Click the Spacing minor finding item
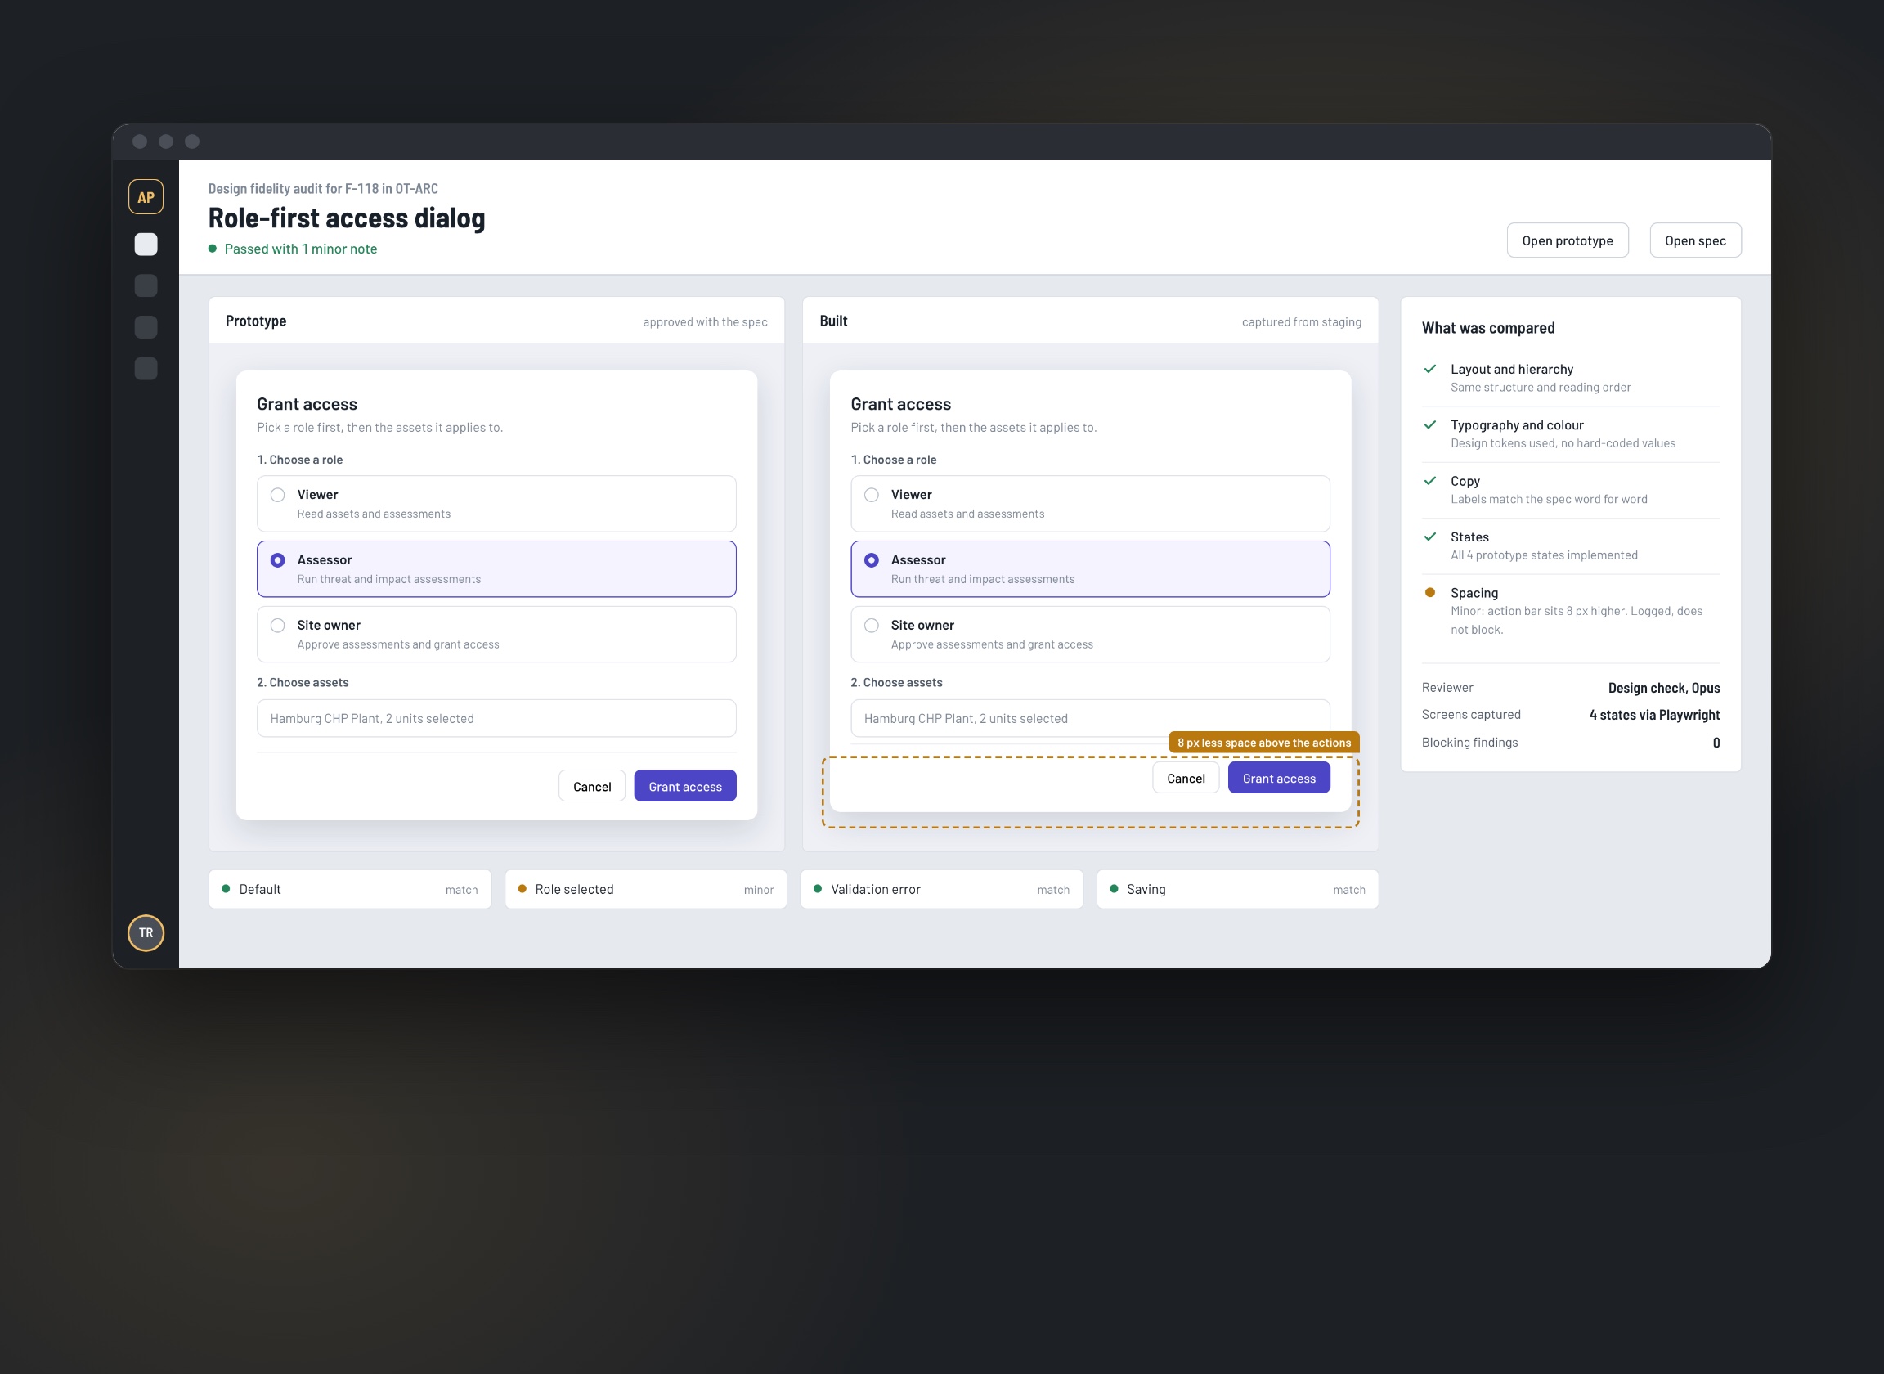The image size is (1884, 1374). (x=1570, y=610)
